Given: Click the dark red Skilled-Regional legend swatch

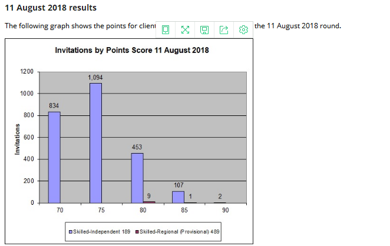Looking at the screenshot, I should click(x=137, y=231).
